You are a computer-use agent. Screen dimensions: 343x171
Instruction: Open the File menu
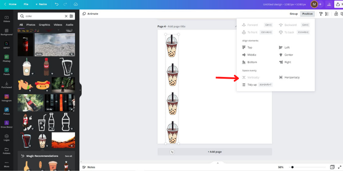pyautogui.click(x=26, y=4)
